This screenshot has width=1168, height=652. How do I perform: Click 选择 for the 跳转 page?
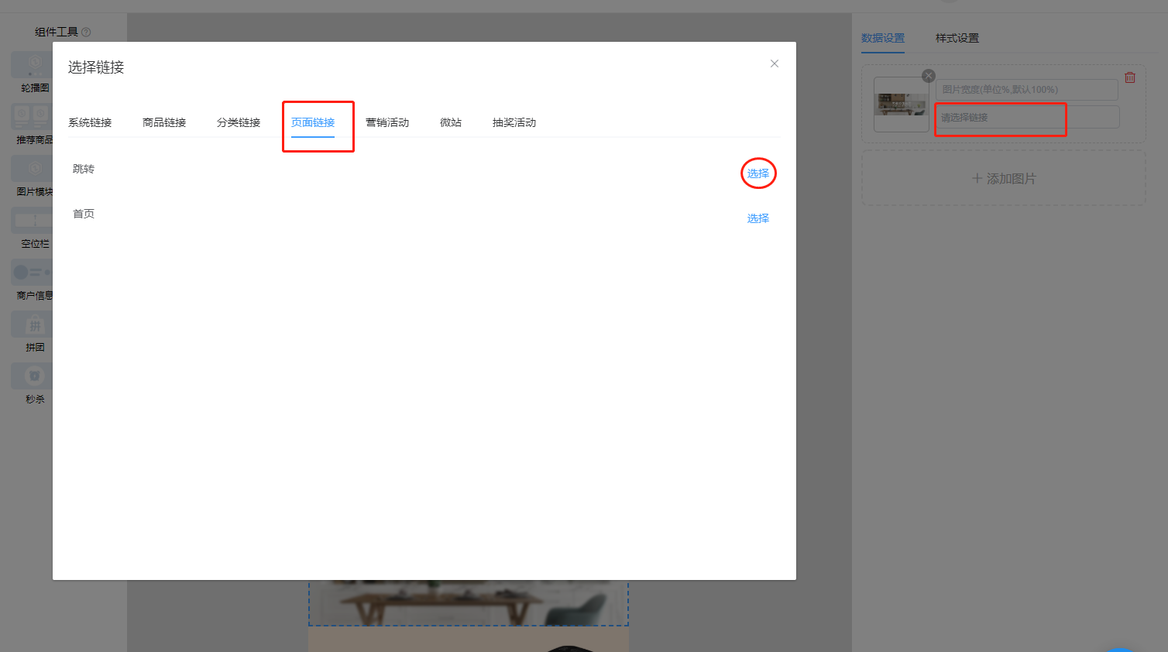[x=758, y=173]
